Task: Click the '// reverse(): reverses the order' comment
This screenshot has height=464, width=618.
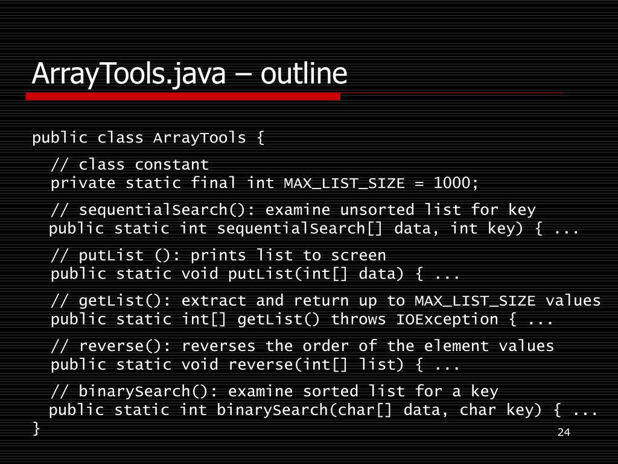Action: 302,346
